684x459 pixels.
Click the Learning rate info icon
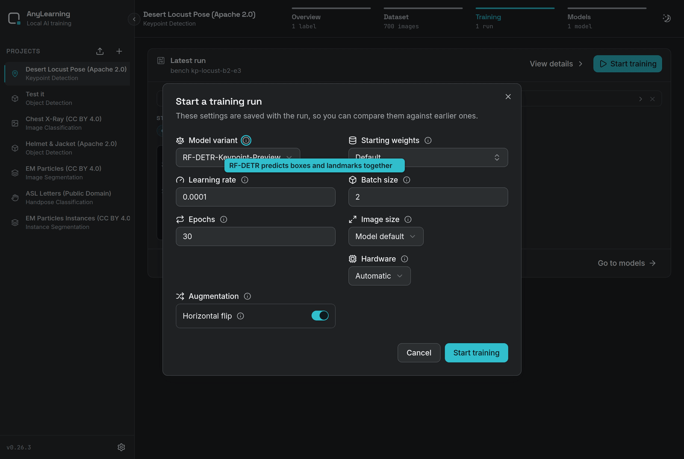pyautogui.click(x=245, y=180)
